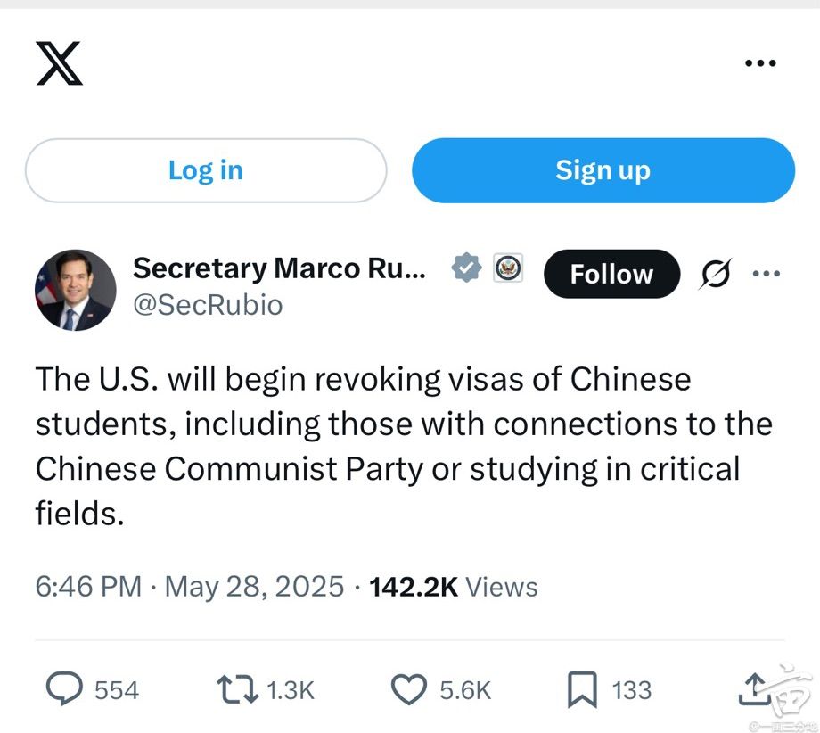
Task: Open the Secretary Marco Ru... display name
Action: pos(279,268)
